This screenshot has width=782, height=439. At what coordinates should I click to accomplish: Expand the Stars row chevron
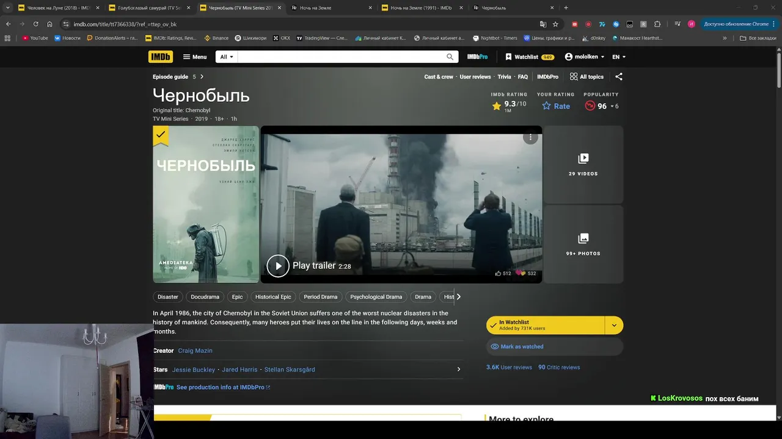click(459, 369)
